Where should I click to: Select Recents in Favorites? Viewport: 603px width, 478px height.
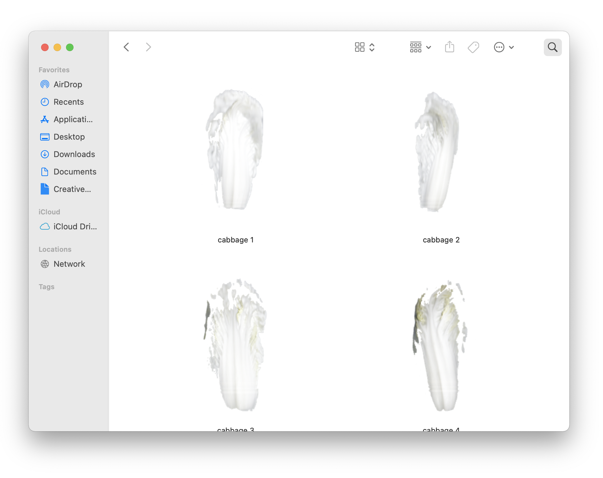69,102
